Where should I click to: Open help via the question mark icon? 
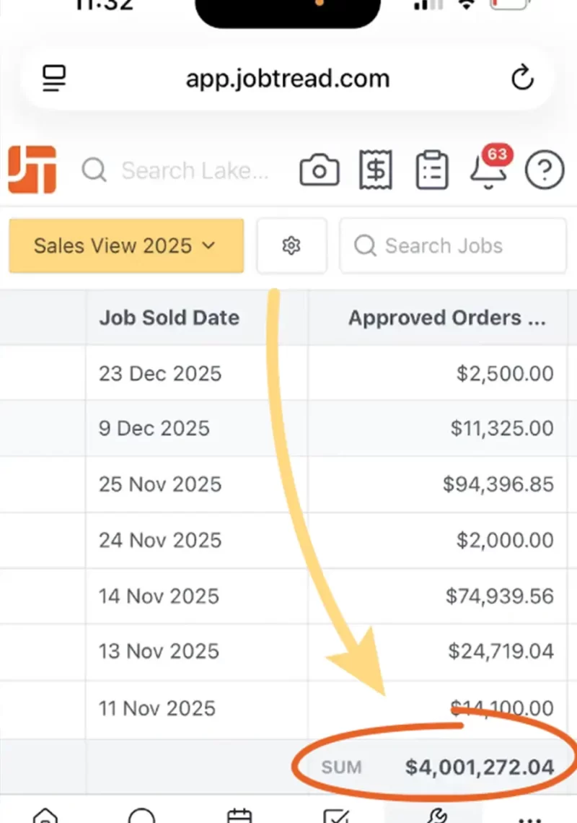point(545,169)
